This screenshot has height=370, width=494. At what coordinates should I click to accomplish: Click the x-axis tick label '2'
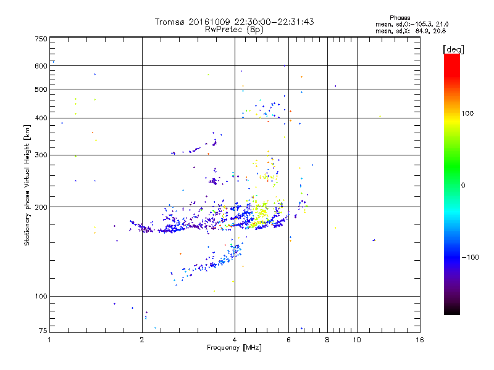pos(142,340)
